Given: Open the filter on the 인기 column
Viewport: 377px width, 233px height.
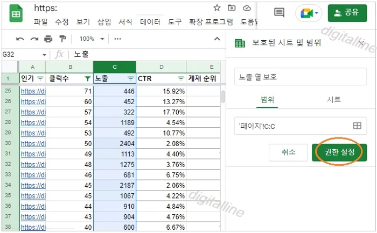Looking at the screenshot, I should (x=40, y=78).
